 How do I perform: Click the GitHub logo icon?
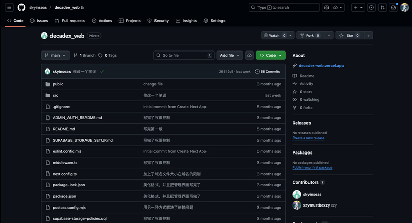tap(21, 8)
